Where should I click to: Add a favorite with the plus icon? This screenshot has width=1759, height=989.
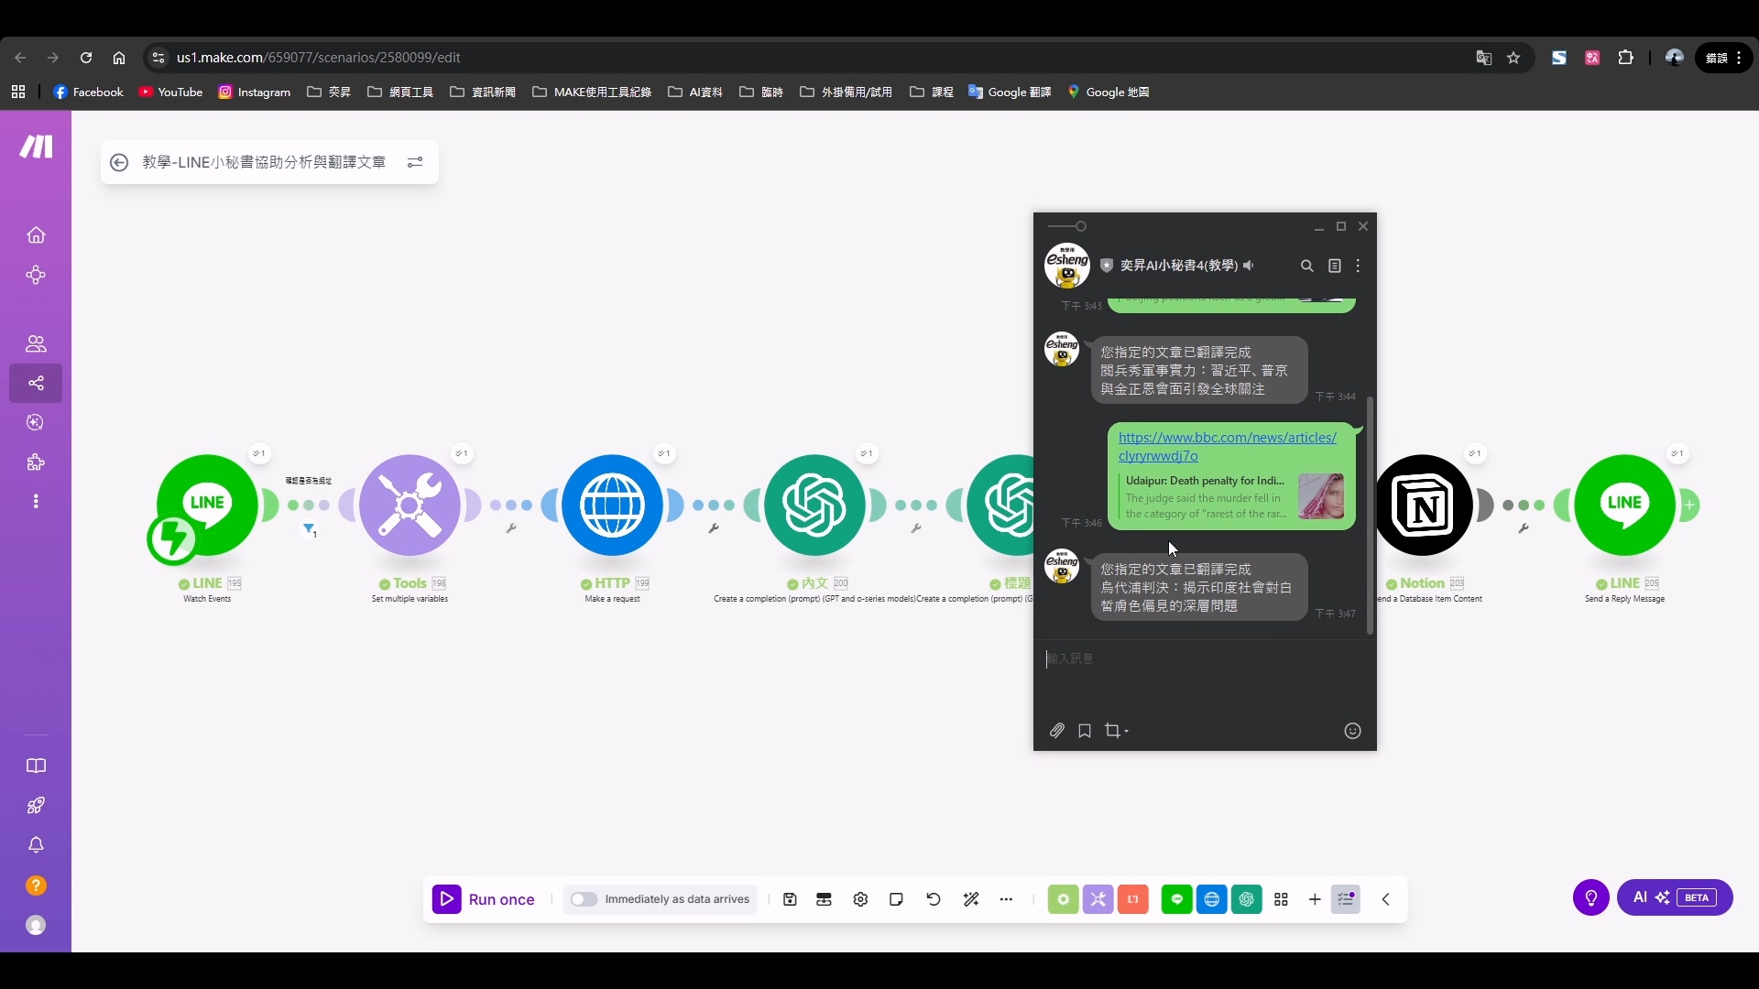click(1315, 899)
